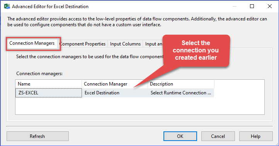The width and height of the screenshot is (279, 146).
Task: Minimize the Advanced Editor window
Action: tap(235, 7)
